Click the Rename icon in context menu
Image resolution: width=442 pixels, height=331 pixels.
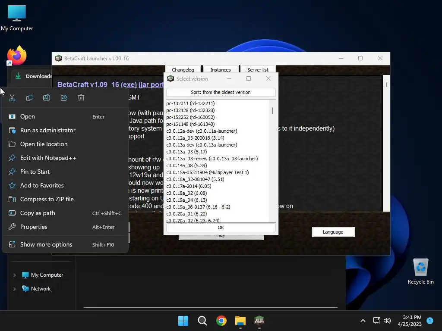(47, 98)
